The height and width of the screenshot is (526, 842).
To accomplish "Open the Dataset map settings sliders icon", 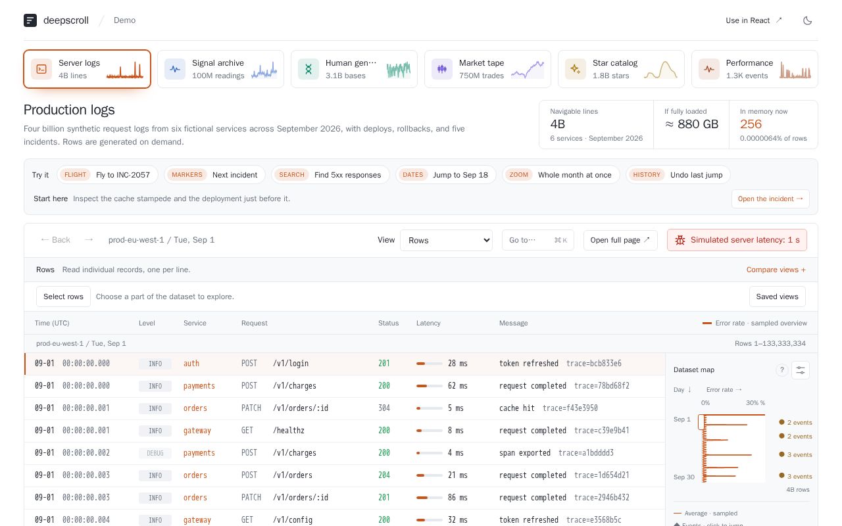I will pos(801,370).
